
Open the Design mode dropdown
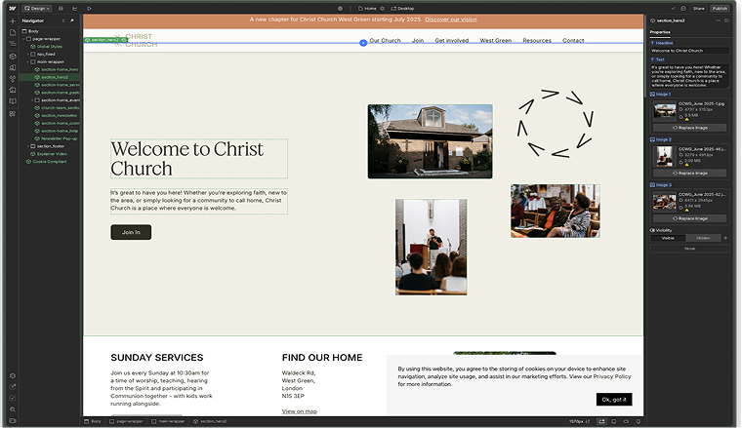coord(37,8)
